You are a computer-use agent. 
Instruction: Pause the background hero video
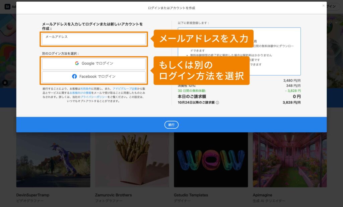pyautogui.click(x=5, y=83)
